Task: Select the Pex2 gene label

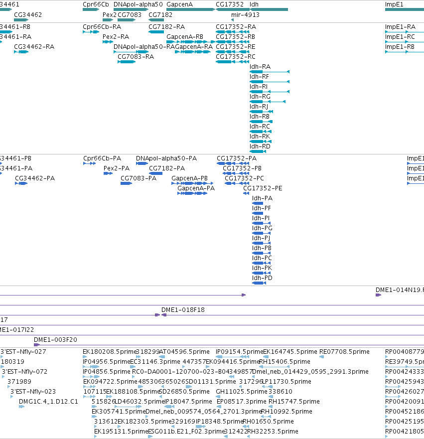Action: tap(110, 15)
